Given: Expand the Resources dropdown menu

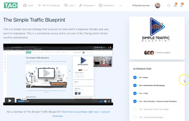Looking at the screenshot, I should click(95, 6).
